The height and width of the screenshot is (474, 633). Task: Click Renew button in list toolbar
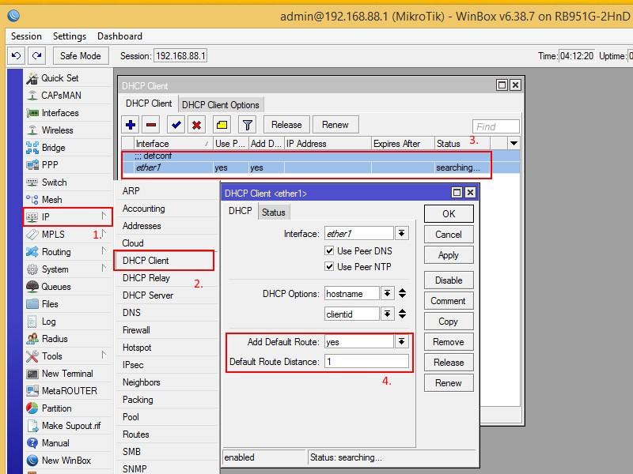pyautogui.click(x=335, y=125)
